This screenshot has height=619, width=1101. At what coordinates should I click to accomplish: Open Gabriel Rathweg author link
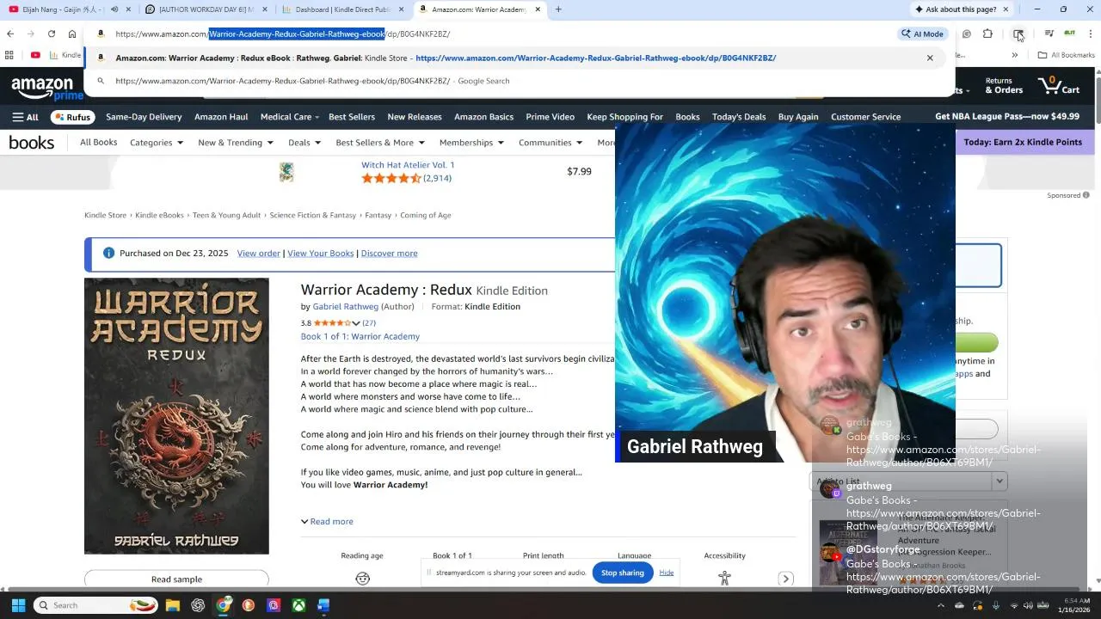tap(345, 307)
